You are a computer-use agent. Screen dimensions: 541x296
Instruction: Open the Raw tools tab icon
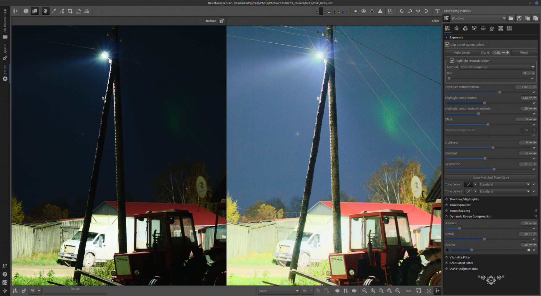(501, 28)
